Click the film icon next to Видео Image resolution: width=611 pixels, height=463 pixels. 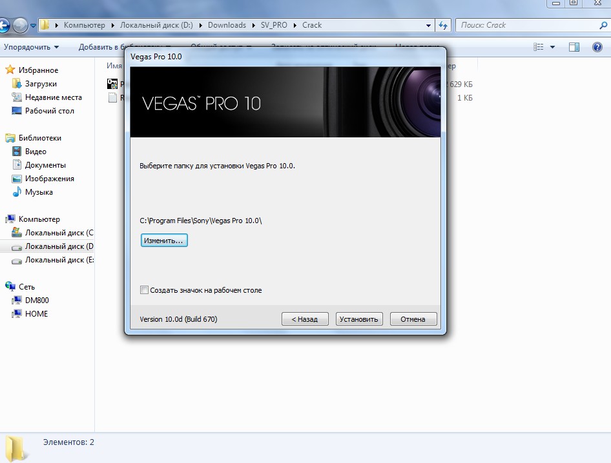[17, 152]
